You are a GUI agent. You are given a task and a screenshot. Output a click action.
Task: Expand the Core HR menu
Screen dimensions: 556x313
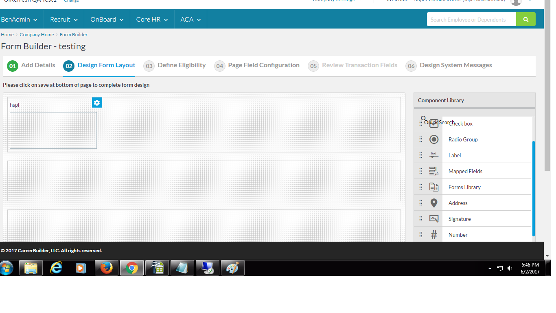tap(152, 20)
